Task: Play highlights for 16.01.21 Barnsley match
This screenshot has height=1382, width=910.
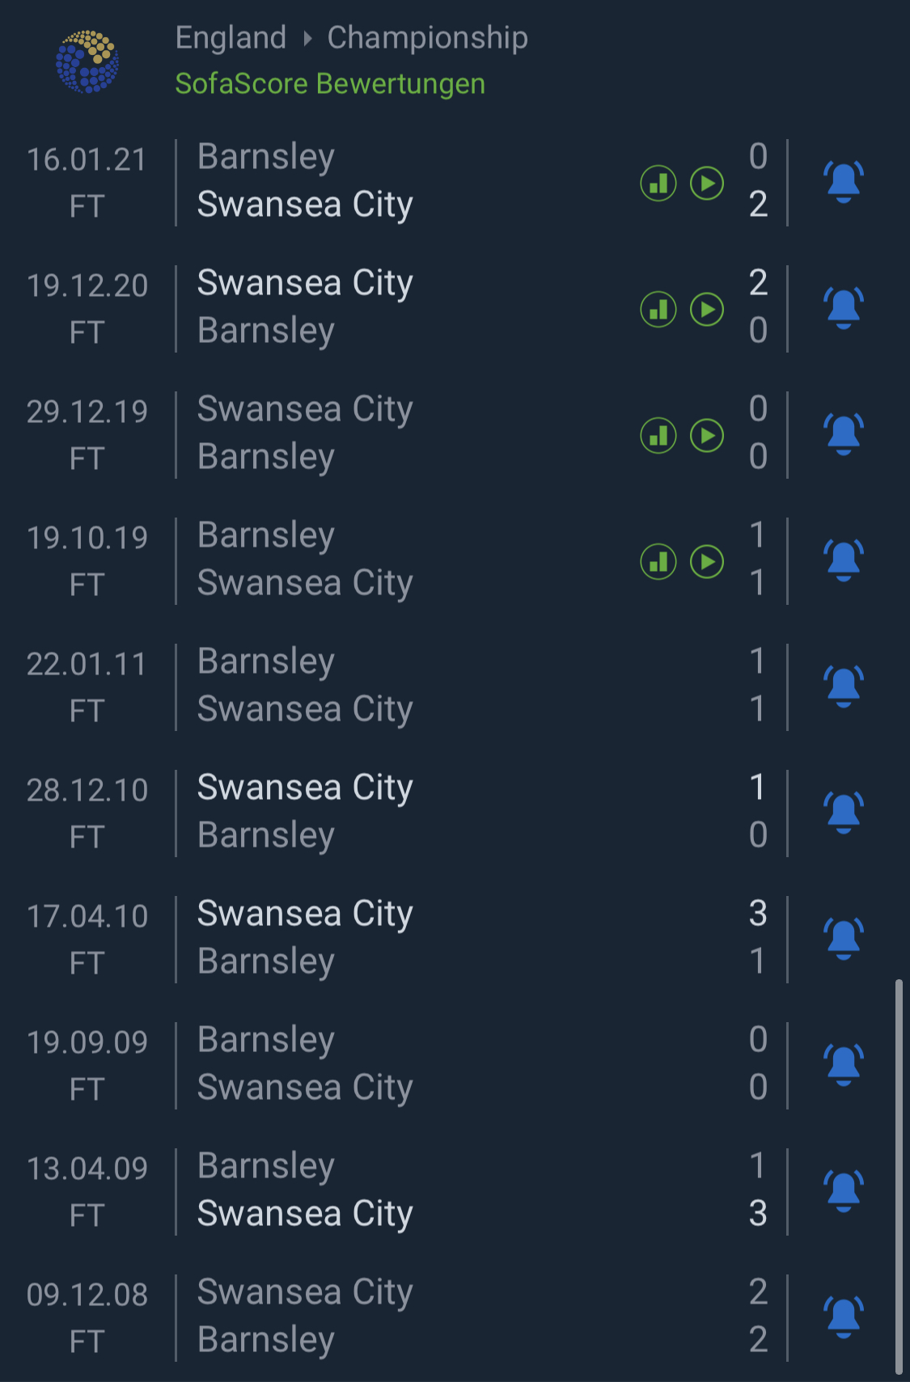Action: (707, 184)
